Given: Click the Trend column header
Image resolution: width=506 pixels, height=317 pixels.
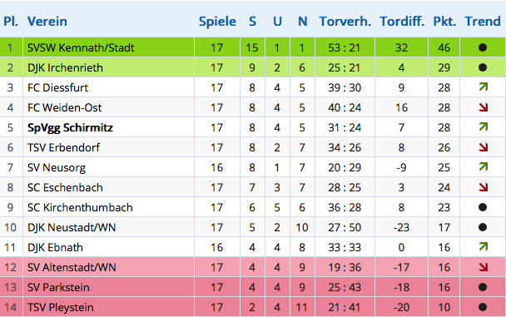Looking at the screenshot, I should point(483,22).
